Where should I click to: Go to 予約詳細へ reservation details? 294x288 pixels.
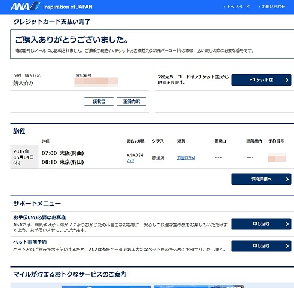(x=261, y=179)
